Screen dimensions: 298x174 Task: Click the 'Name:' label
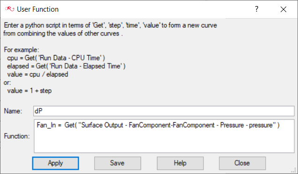point(13,111)
